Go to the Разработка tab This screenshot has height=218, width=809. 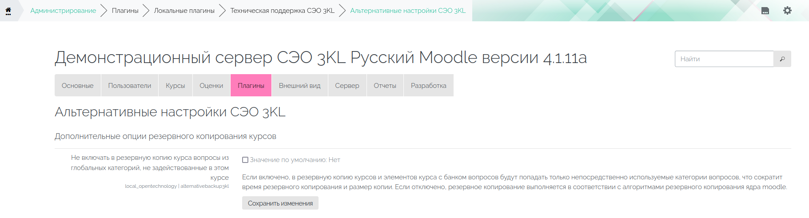coord(429,85)
